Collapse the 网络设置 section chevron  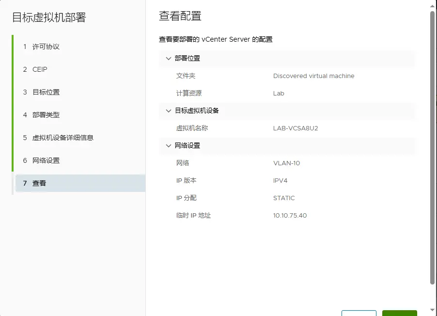click(x=169, y=146)
